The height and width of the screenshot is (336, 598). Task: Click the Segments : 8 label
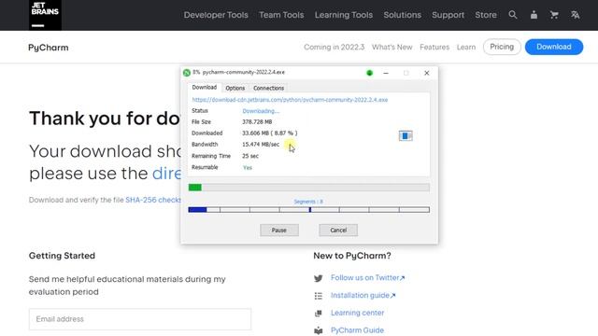pos(308,202)
